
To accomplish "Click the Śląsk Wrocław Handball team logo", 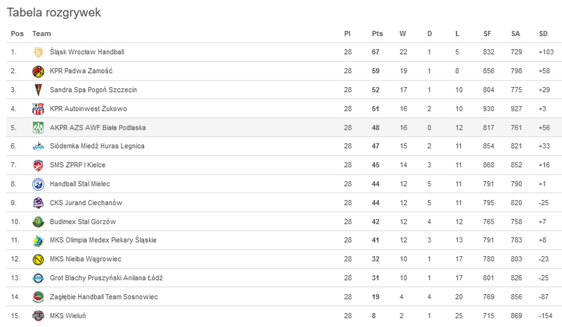I will pyautogui.click(x=39, y=53).
